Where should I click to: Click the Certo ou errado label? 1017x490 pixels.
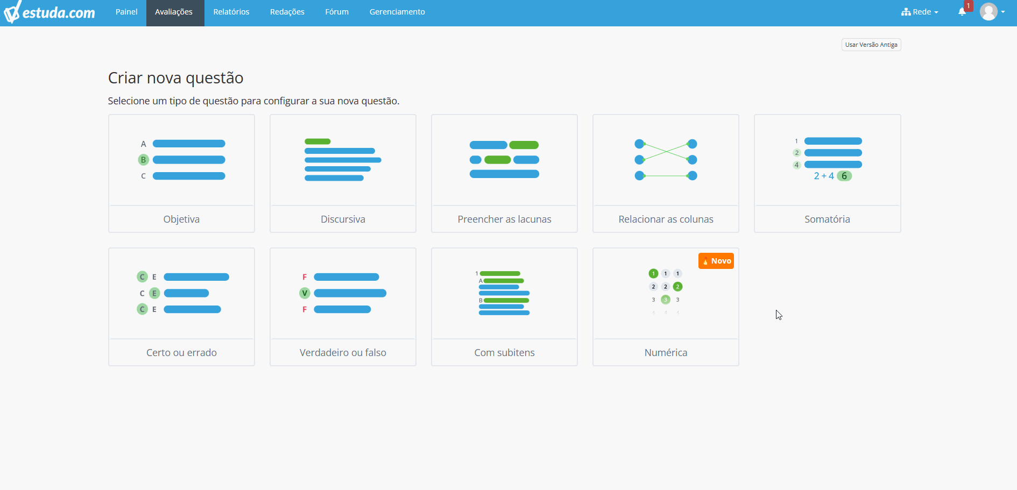(181, 352)
